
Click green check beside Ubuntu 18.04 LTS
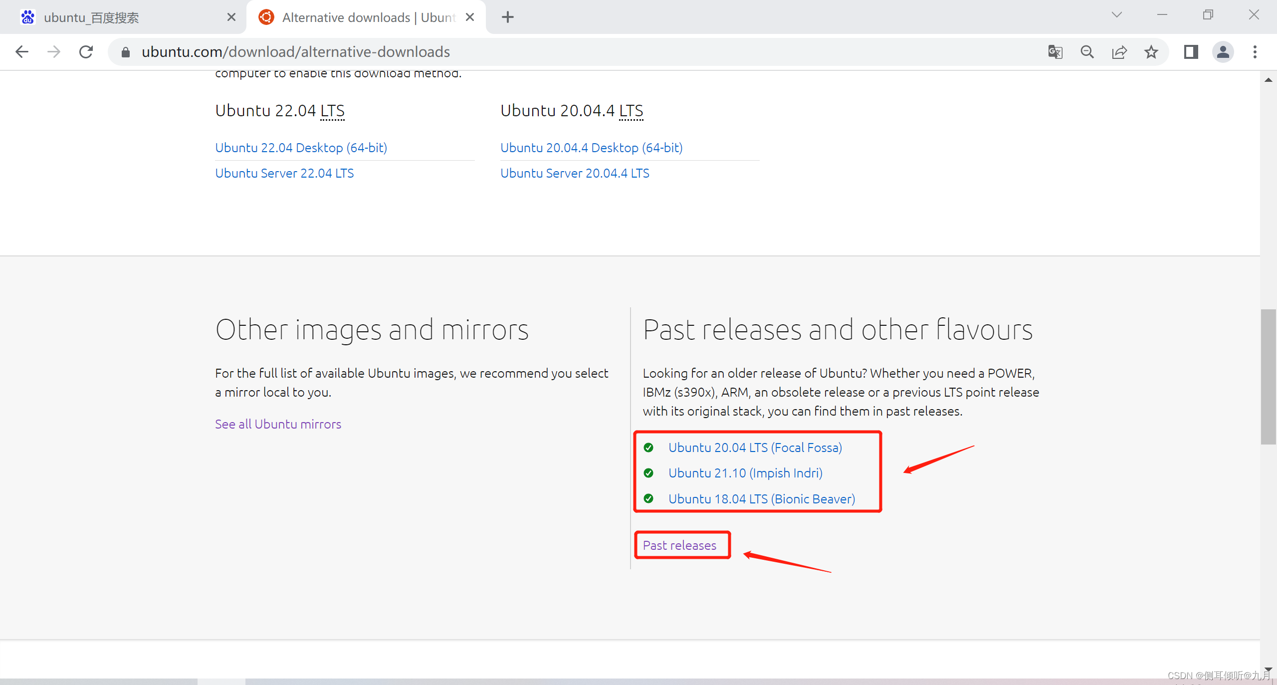648,498
